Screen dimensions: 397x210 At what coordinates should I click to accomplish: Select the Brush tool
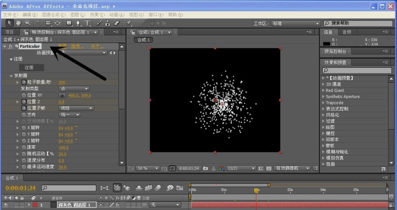[x=99, y=23]
